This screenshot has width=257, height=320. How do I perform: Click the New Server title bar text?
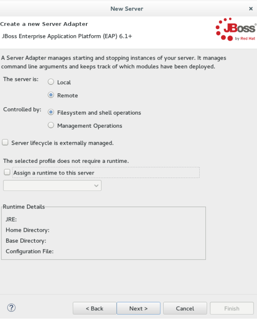[x=127, y=9]
